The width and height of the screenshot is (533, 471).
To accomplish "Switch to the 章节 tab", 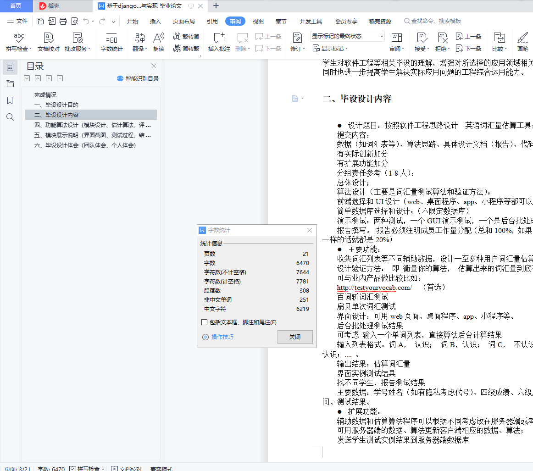I will coord(281,22).
